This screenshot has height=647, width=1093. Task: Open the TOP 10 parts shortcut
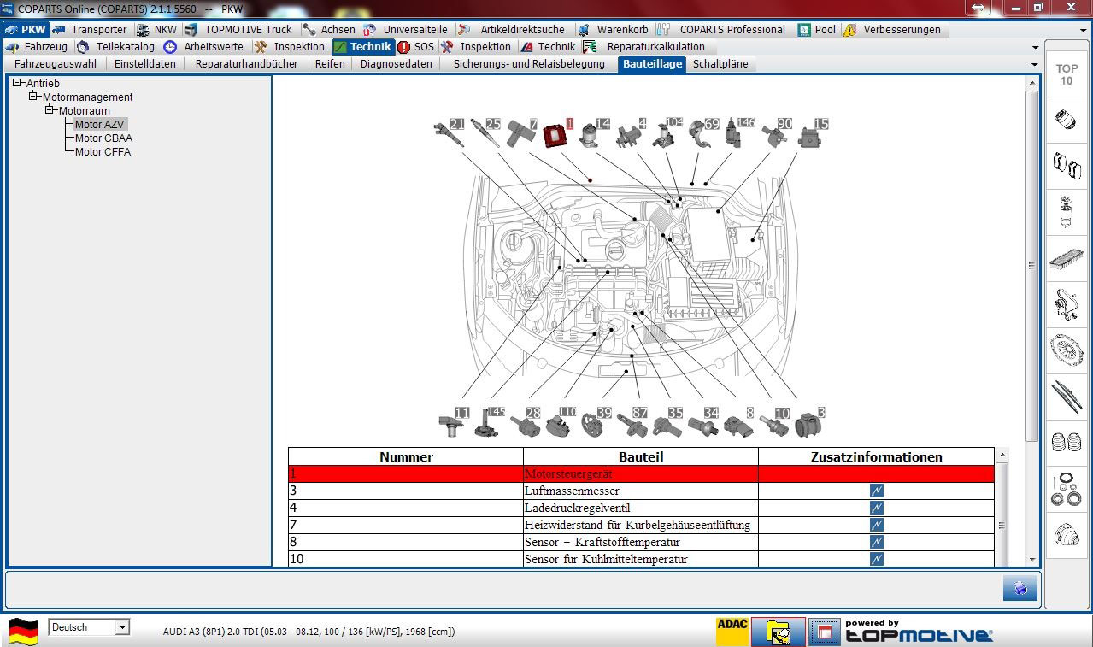point(1067,75)
